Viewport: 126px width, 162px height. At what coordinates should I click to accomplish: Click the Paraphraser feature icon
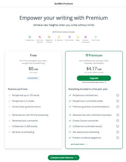(x=30, y=37)
